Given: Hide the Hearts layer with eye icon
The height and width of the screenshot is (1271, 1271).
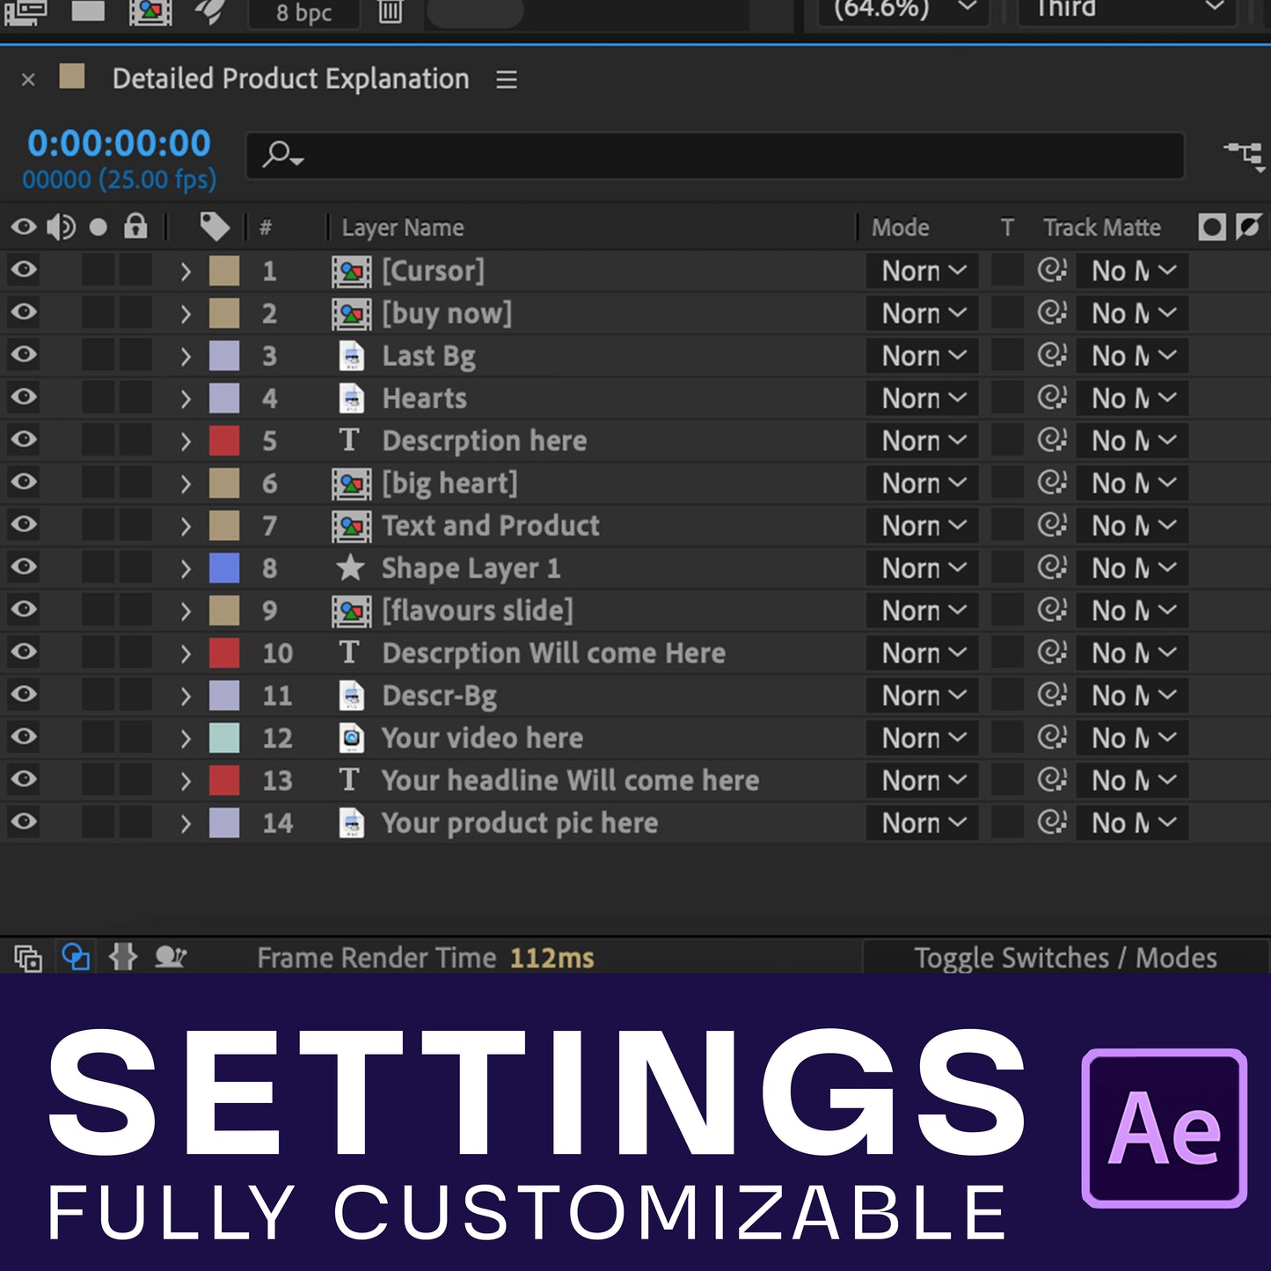Looking at the screenshot, I should click(24, 398).
